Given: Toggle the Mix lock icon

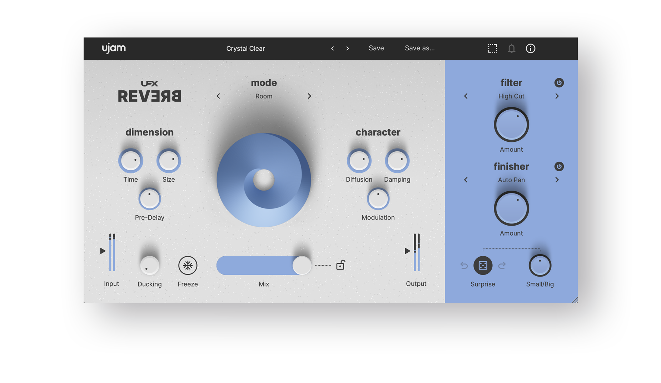Looking at the screenshot, I should [341, 265].
